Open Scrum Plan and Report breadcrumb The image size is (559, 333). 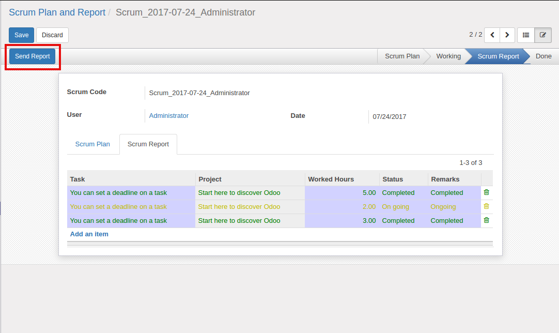(x=57, y=12)
